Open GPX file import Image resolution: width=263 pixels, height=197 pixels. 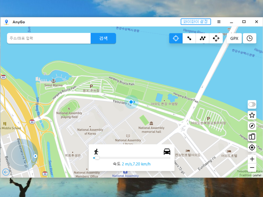pyautogui.click(x=234, y=38)
